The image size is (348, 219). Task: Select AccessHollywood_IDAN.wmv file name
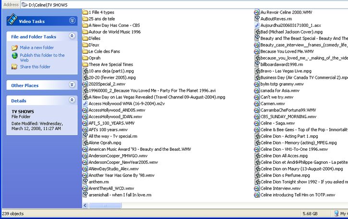pos(115,117)
